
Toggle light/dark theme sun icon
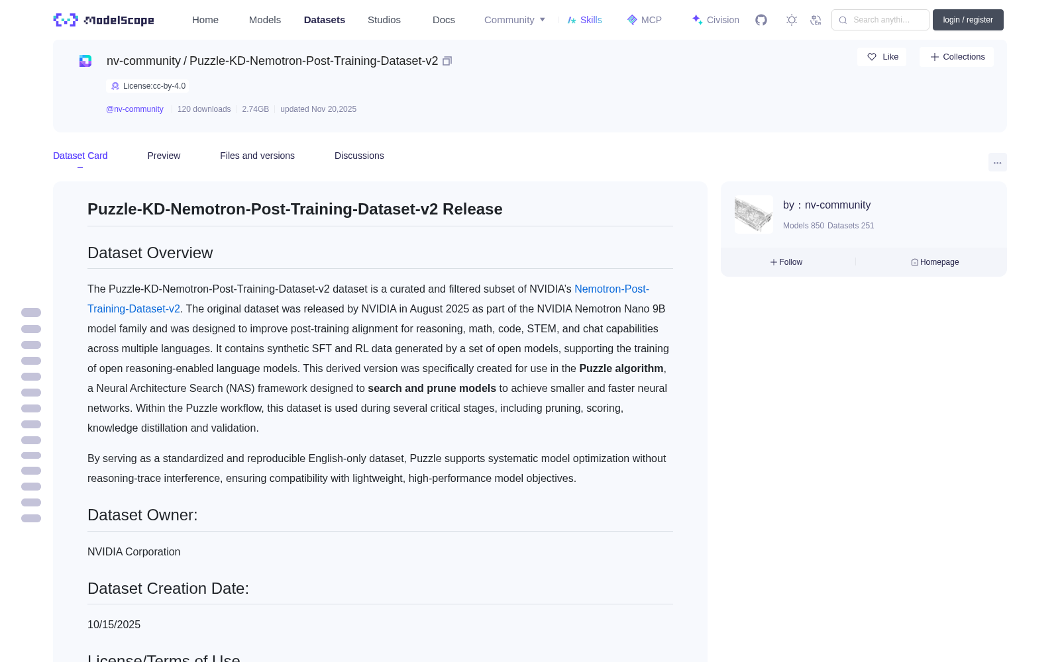point(792,20)
